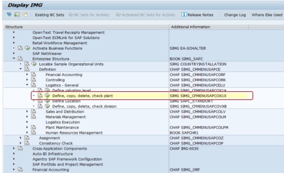Open documentation icon for Controlling
This screenshot has height=173, width=284.
coord(34,80)
